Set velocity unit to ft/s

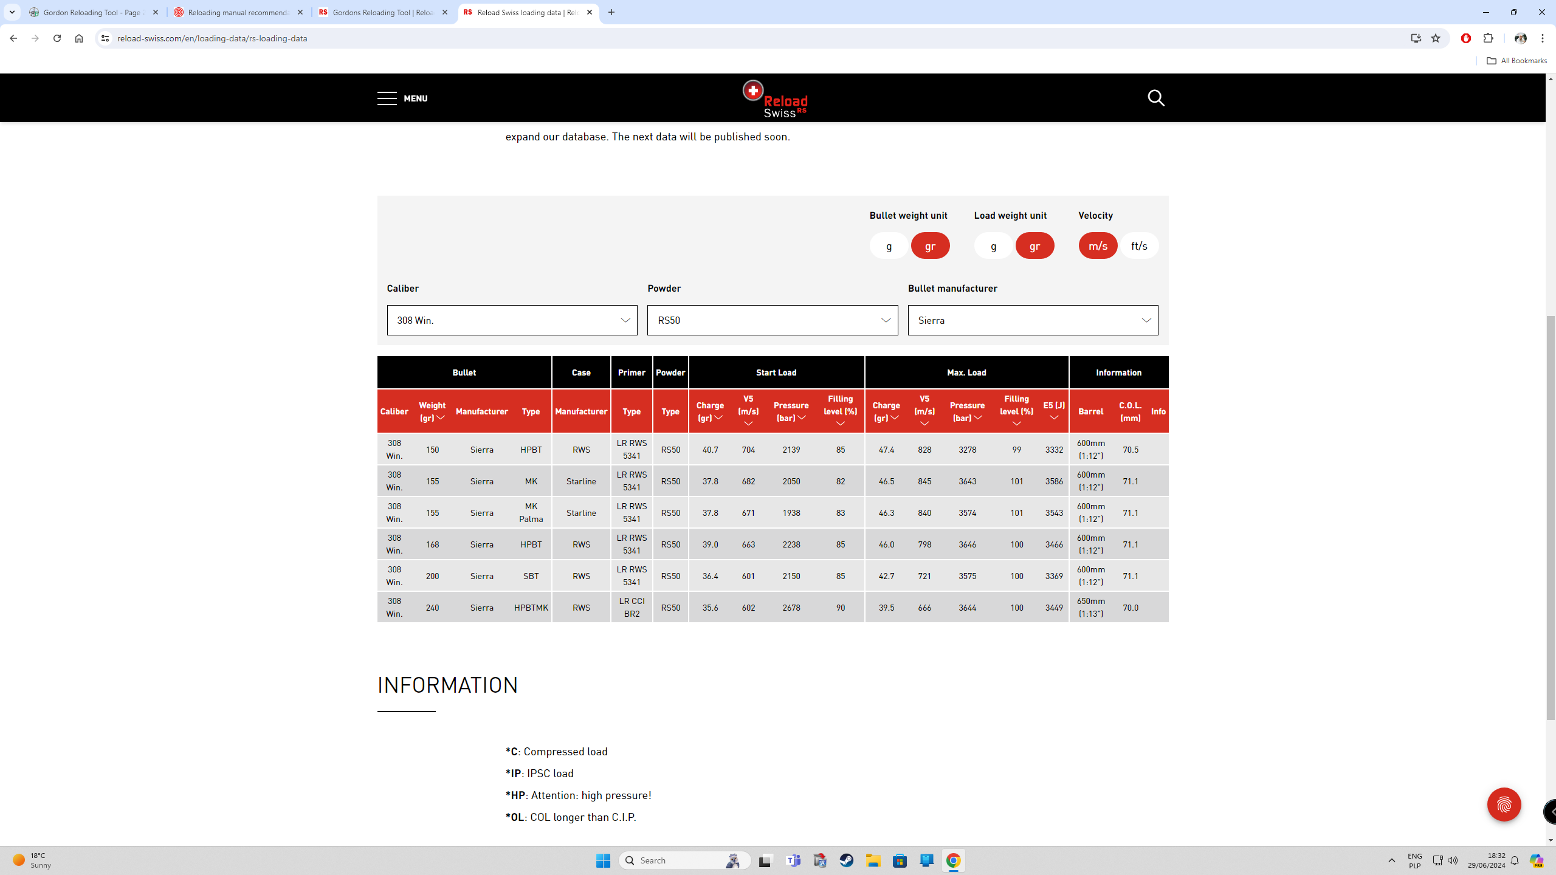tap(1139, 245)
